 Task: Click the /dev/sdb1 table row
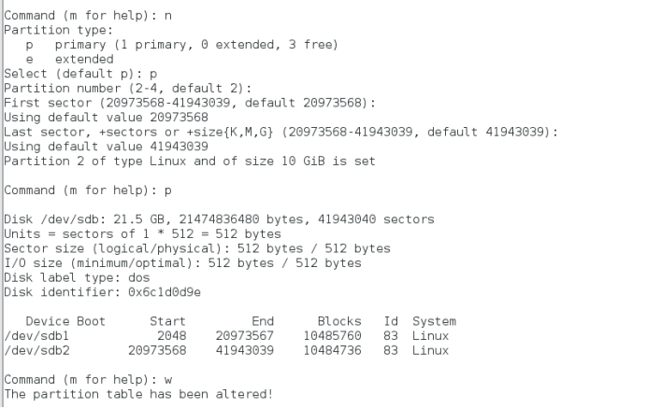(226, 336)
